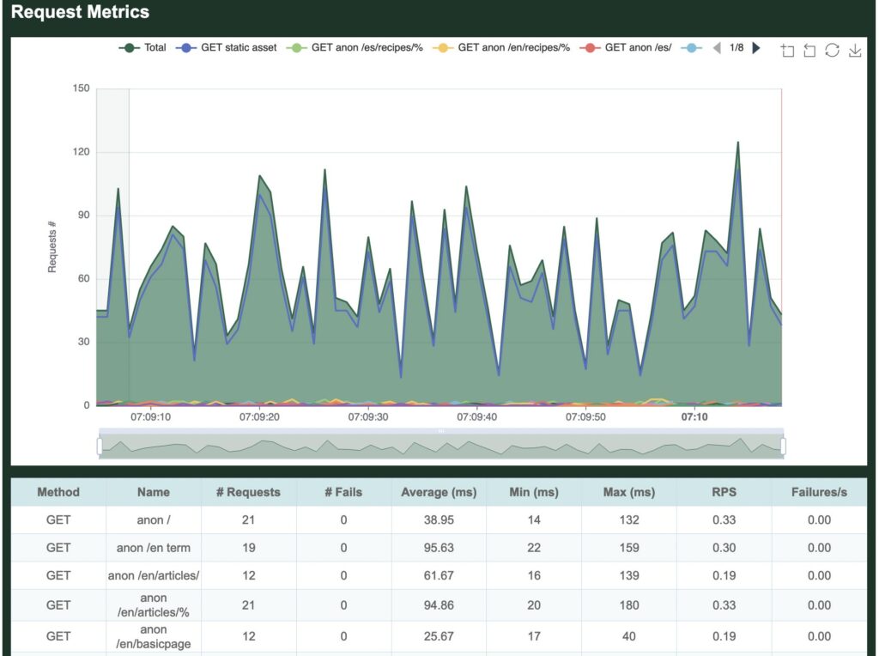Viewport: 879px width, 656px height.
Task: Select the 'anon /' name cell
Action: (x=154, y=520)
